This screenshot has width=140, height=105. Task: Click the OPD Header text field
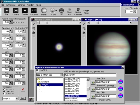90,75
